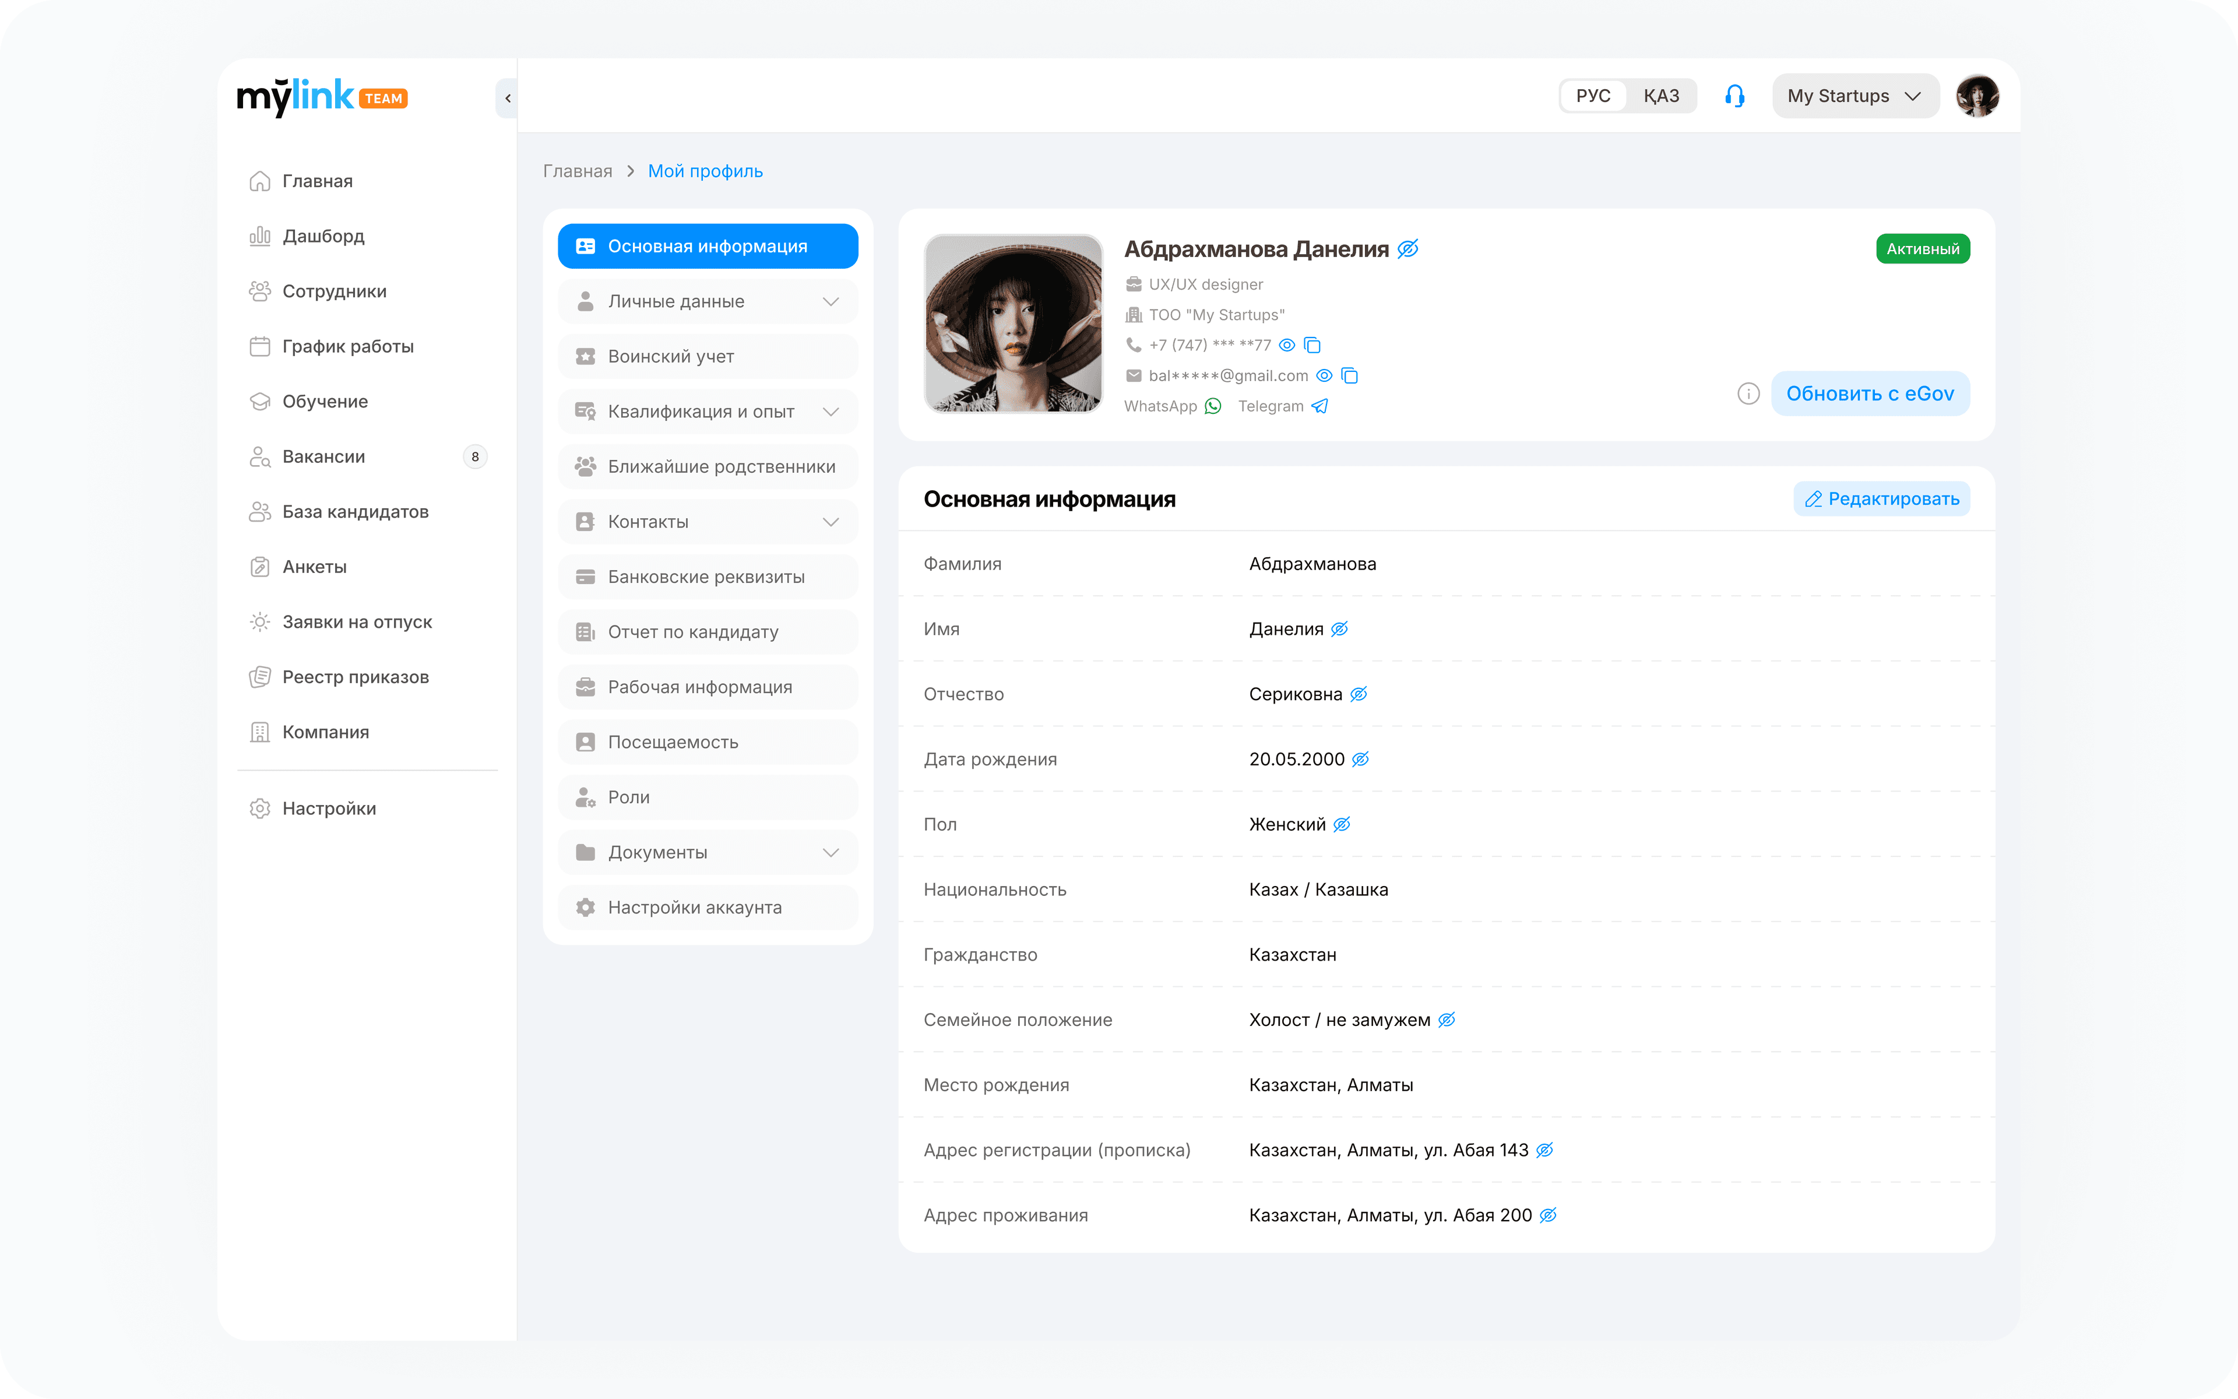This screenshot has height=1399, width=2238.
Task: Open Дашборд in the sidebar
Action: click(x=368, y=236)
